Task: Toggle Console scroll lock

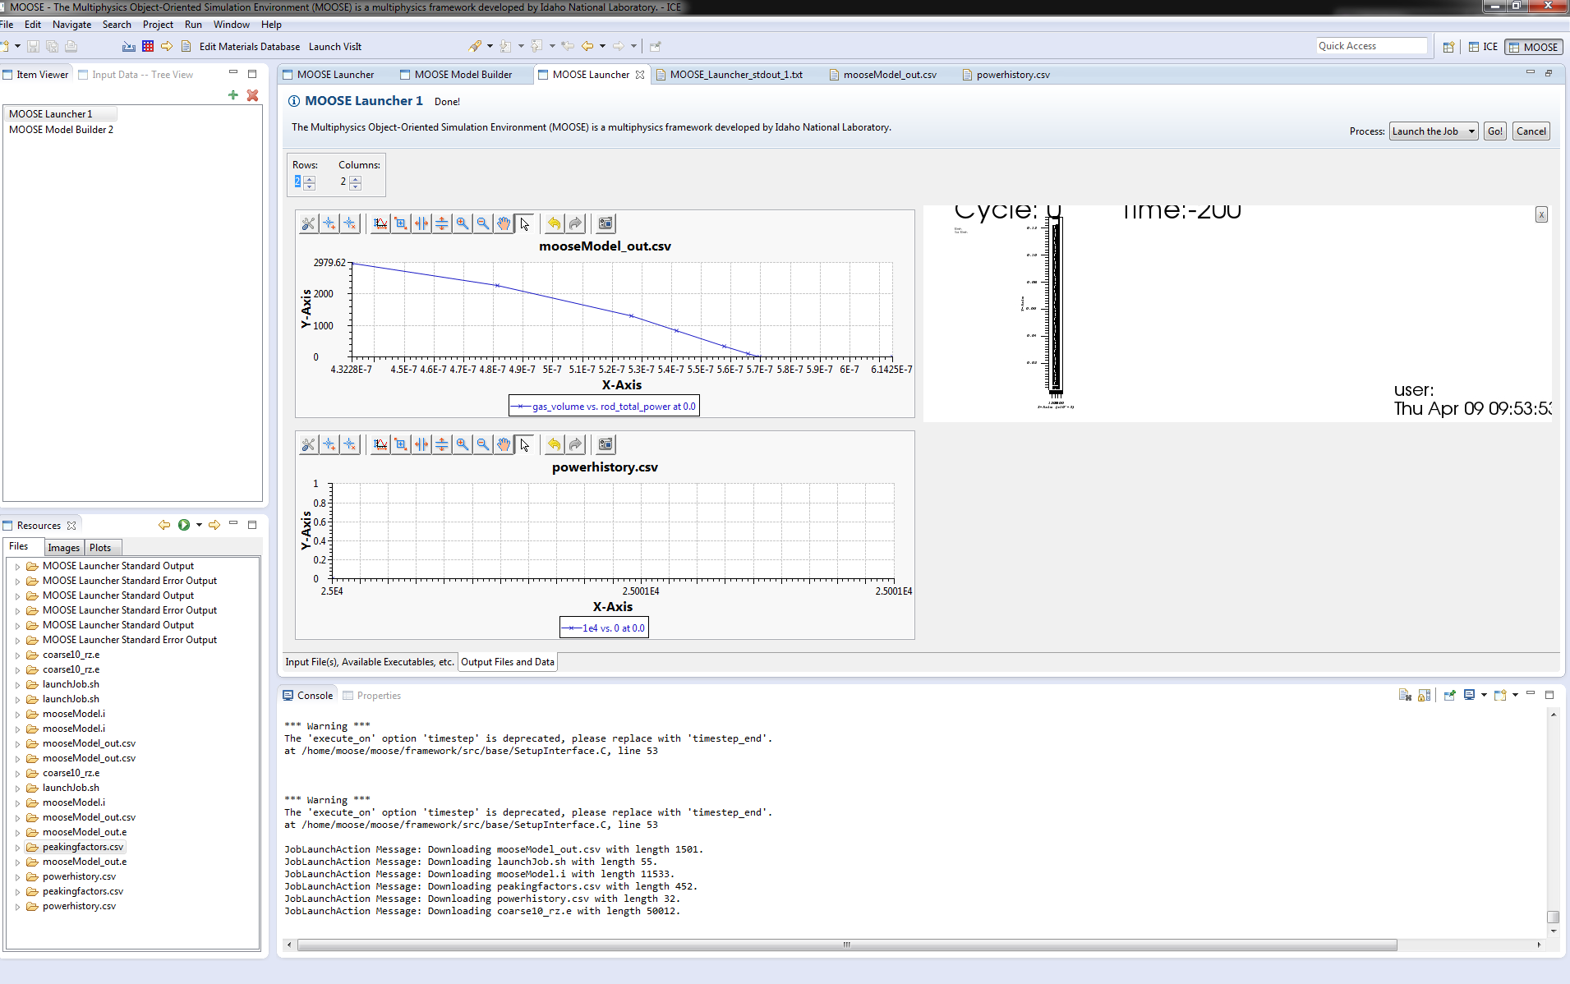Action: (x=1425, y=695)
